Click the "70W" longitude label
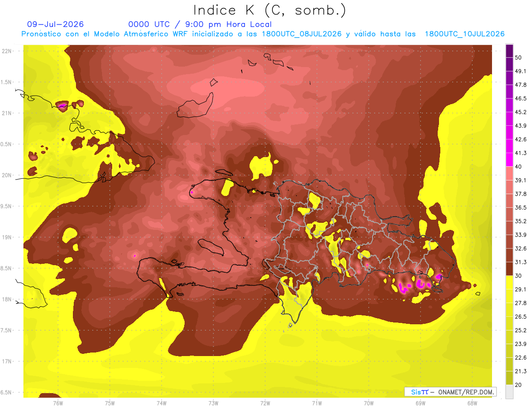The height and width of the screenshot is (409, 530). click(x=368, y=403)
